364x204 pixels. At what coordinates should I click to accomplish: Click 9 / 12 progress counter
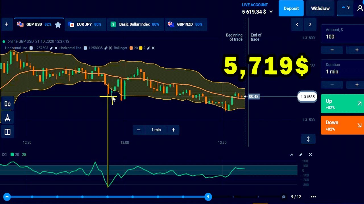click(296, 197)
